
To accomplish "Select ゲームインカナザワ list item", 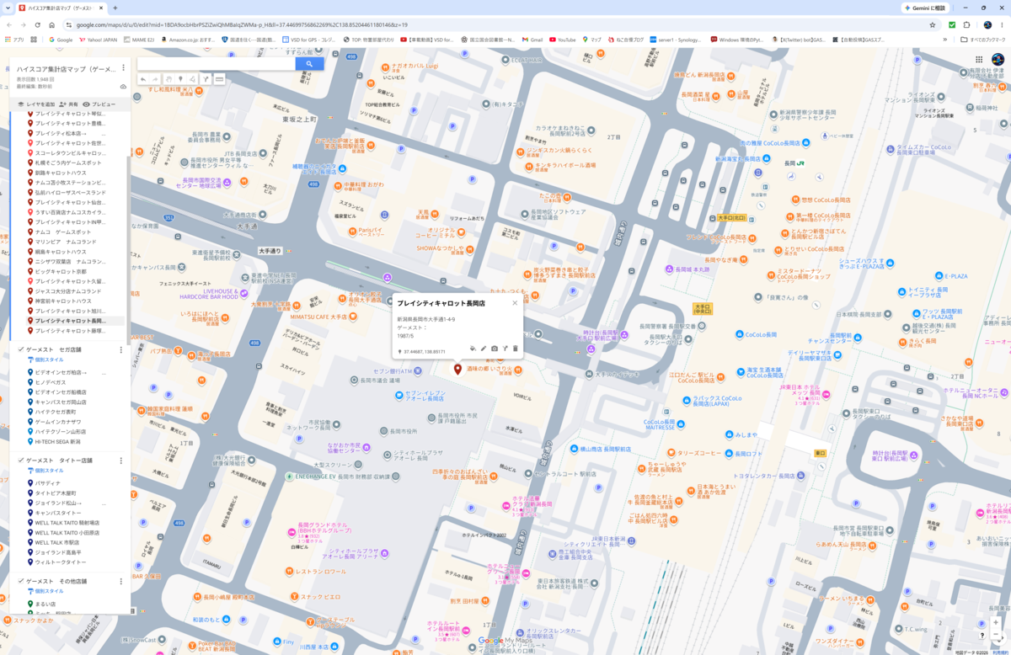I will coord(58,421).
